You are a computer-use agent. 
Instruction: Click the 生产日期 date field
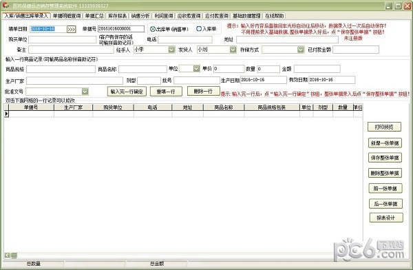[264, 80]
